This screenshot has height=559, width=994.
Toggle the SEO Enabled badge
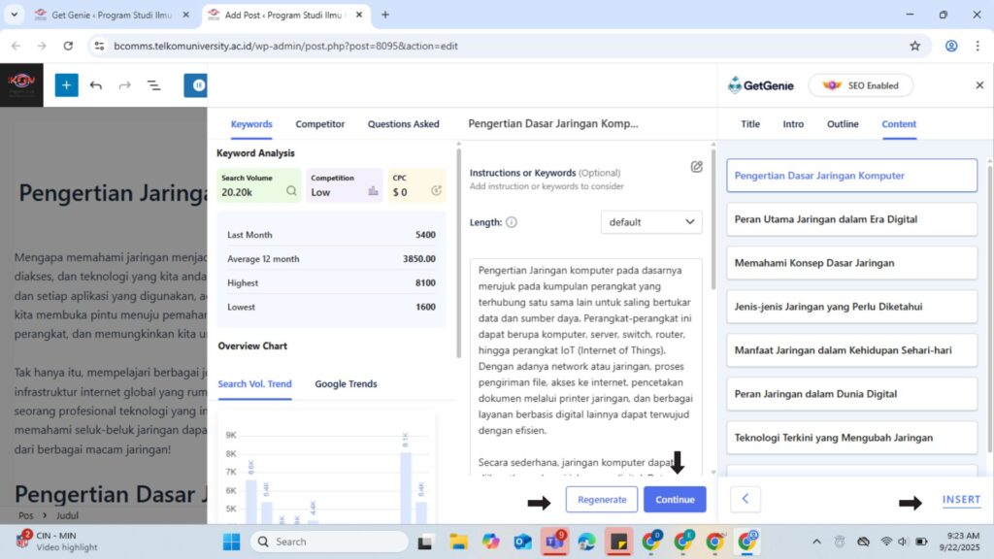pos(860,85)
